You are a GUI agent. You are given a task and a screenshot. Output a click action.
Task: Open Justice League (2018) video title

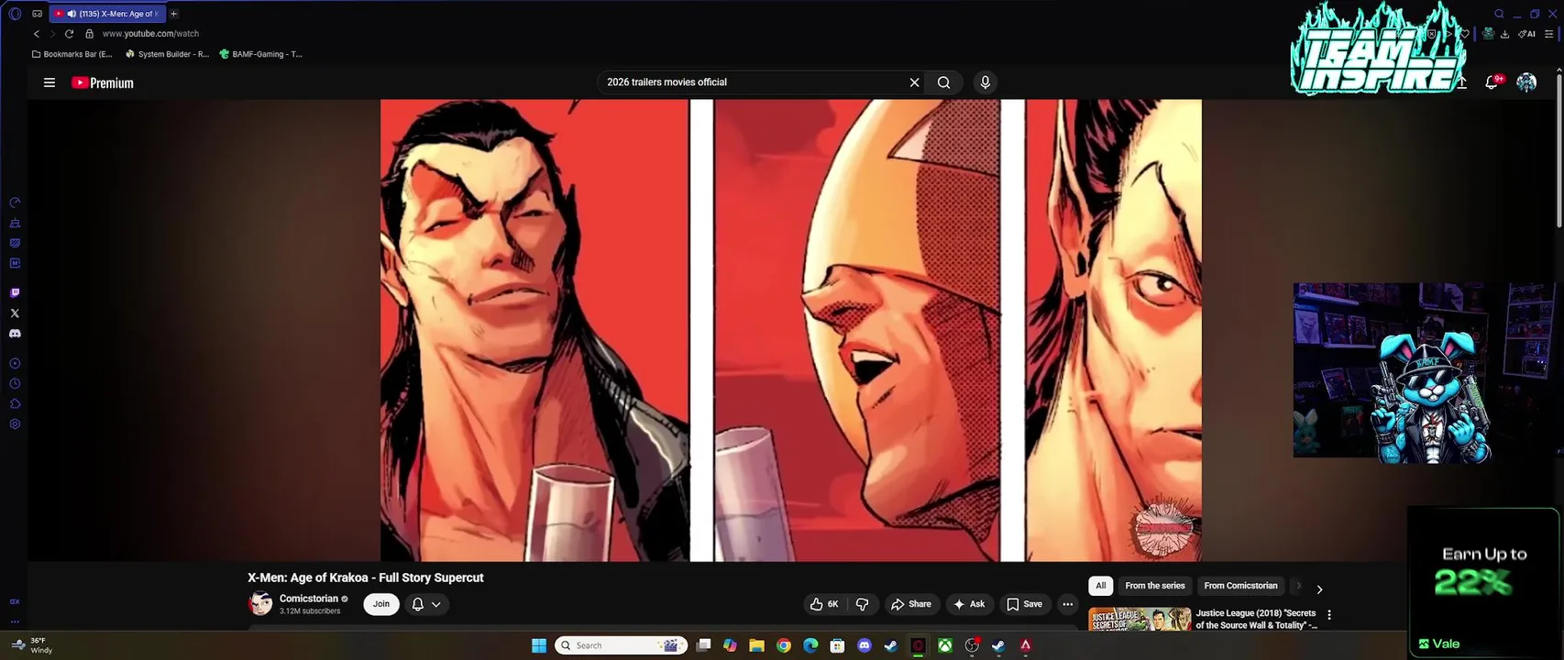click(x=1256, y=619)
